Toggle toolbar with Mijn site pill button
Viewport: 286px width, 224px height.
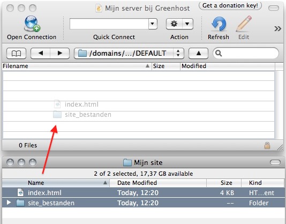pyautogui.click(x=275, y=162)
